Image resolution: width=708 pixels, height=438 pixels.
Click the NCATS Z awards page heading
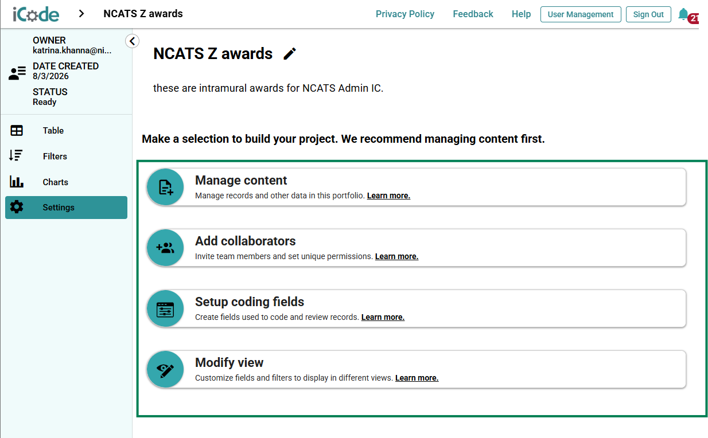(x=213, y=54)
